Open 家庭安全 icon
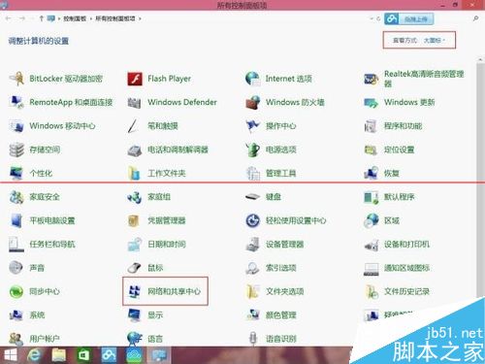This screenshot has height=364, width=485. 16,197
